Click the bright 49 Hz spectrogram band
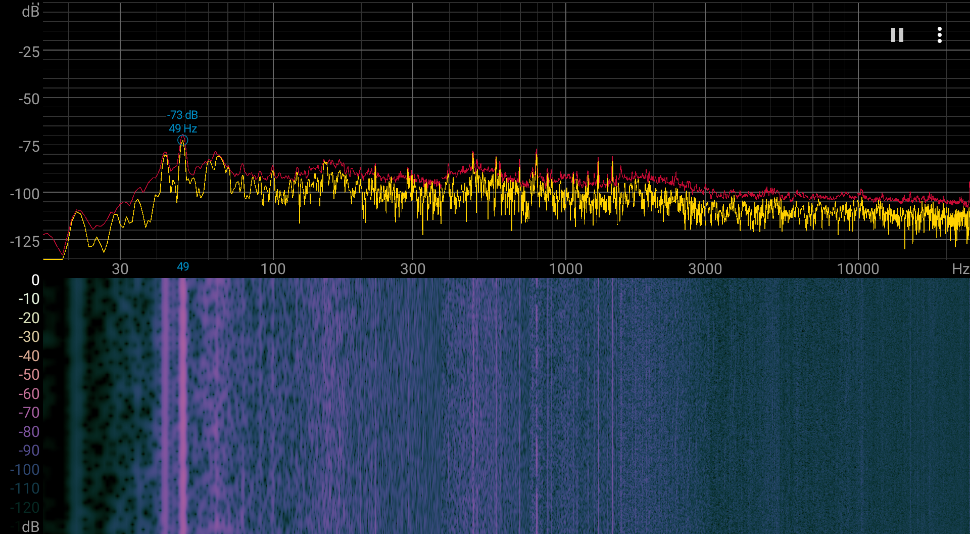970x534 pixels. (x=182, y=406)
